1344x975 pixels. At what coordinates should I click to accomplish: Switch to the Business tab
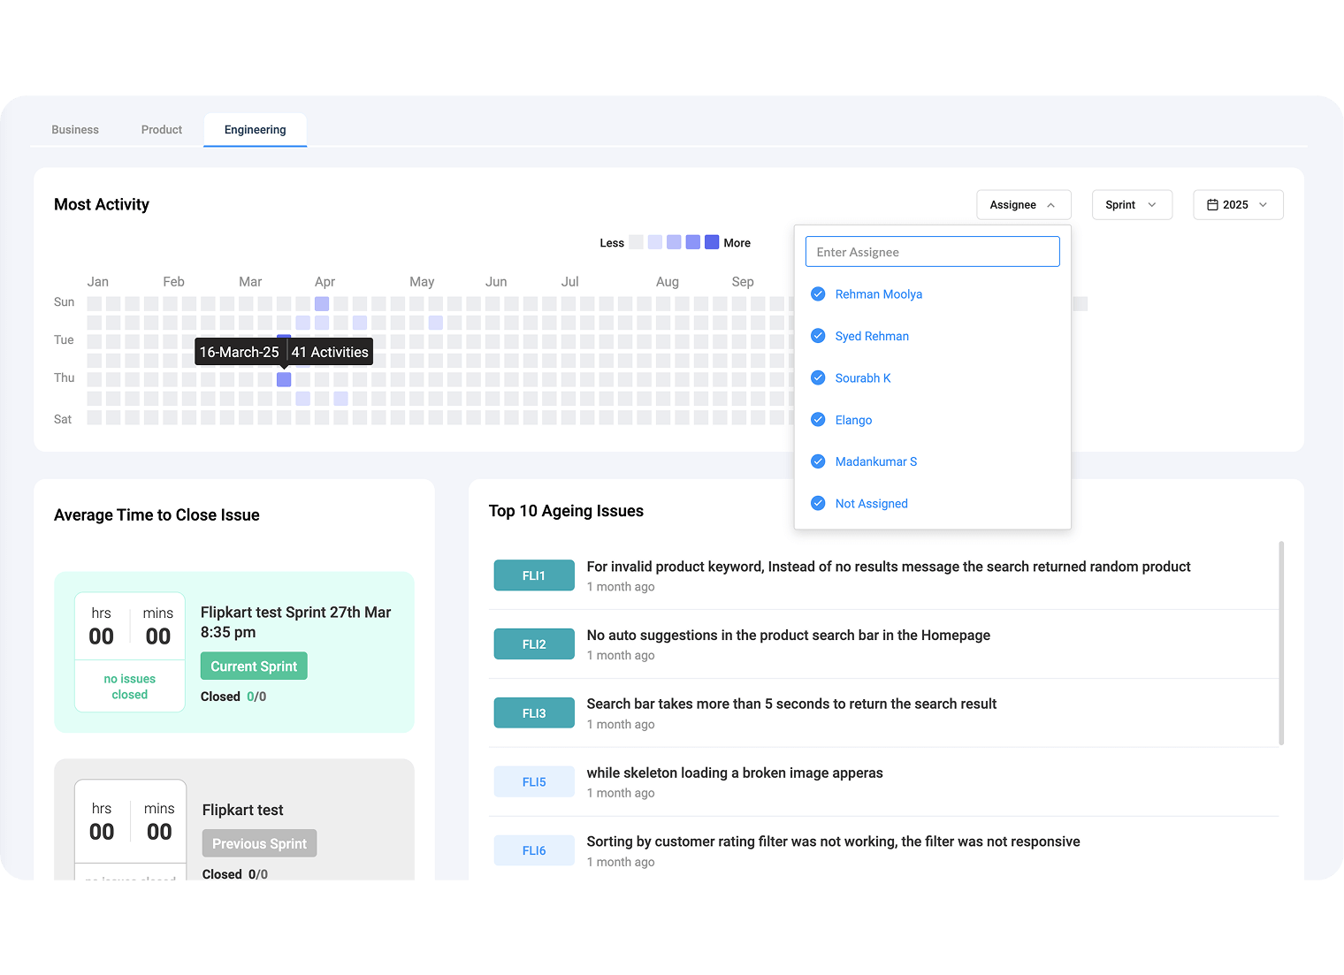(75, 130)
